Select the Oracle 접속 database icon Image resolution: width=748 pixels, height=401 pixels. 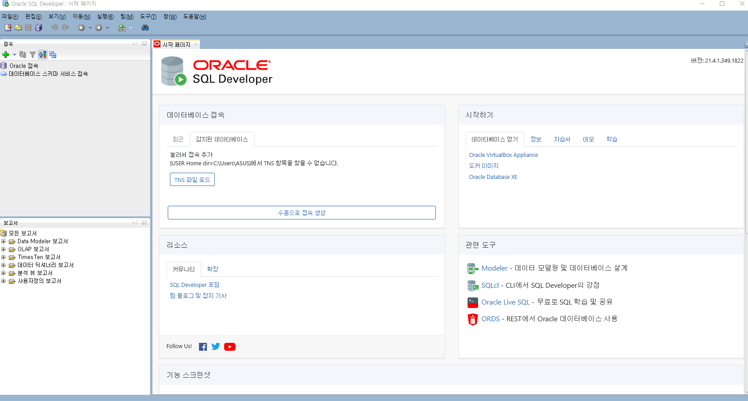(x=4, y=66)
